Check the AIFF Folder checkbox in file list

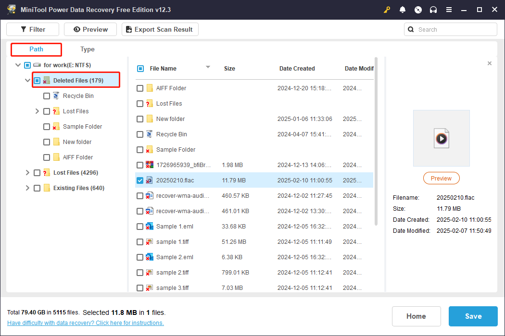[140, 88]
